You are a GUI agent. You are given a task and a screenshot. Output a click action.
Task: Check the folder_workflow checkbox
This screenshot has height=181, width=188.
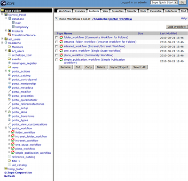click(x=56, y=38)
